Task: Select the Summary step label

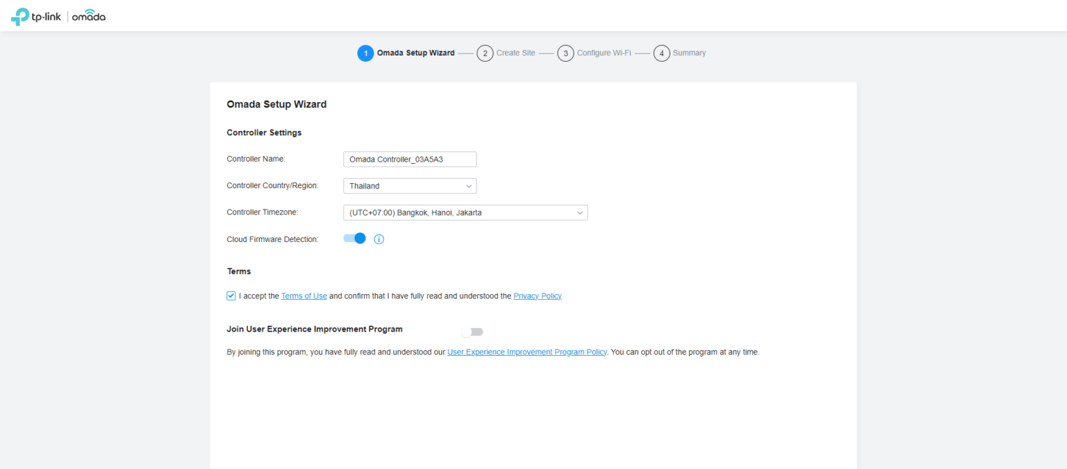Action: point(689,53)
